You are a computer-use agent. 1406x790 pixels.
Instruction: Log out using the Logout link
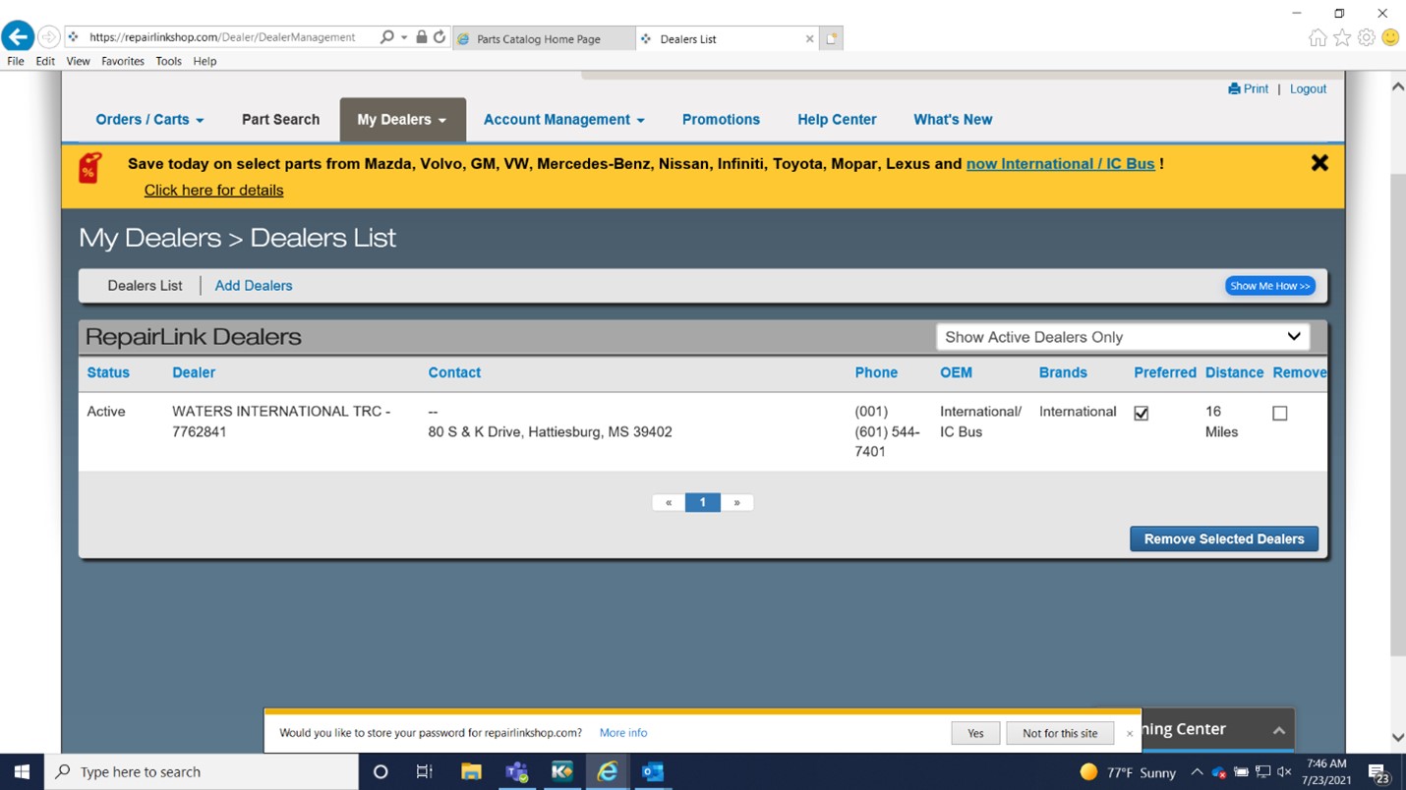click(1308, 88)
